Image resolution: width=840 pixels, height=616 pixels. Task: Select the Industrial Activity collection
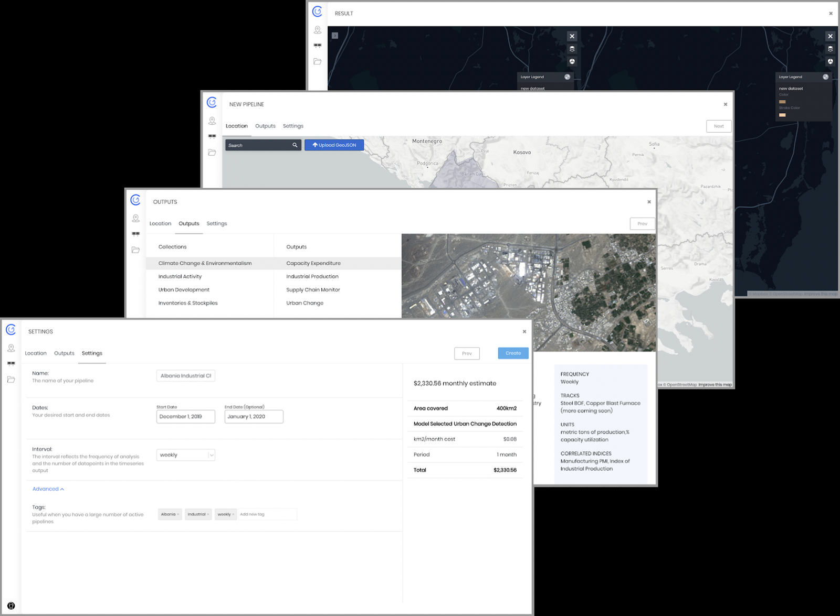(180, 277)
